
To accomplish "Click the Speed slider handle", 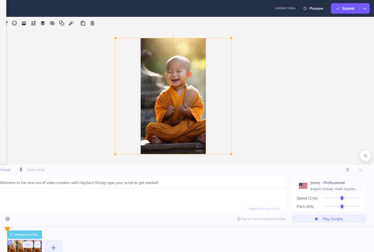I will coord(342,198).
